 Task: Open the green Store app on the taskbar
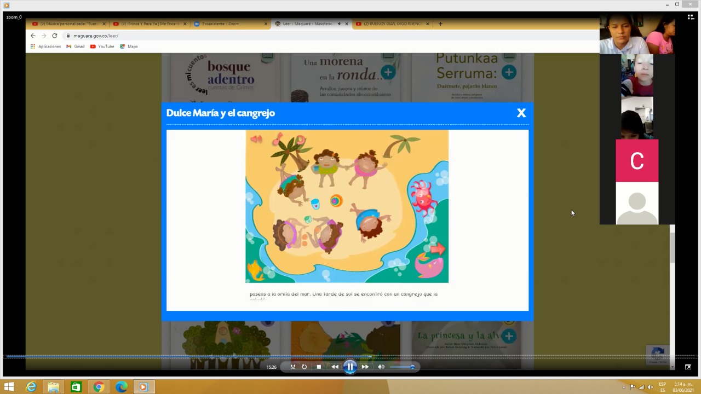pos(76,387)
